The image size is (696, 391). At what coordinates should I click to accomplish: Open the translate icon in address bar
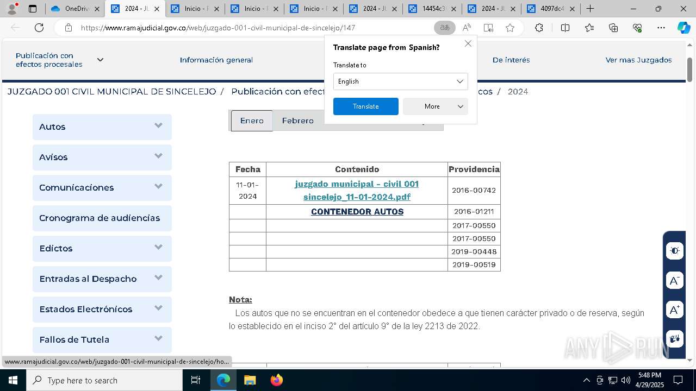(x=445, y=28)
